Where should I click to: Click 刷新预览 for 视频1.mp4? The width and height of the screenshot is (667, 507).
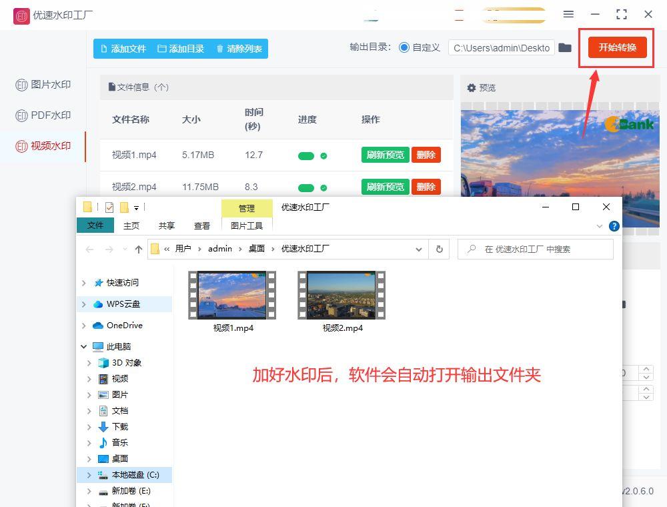[386, 155]
